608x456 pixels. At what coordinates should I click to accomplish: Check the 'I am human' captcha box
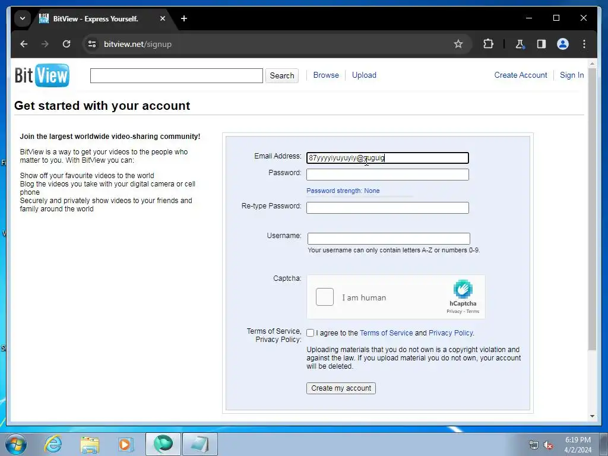[325, 297]
